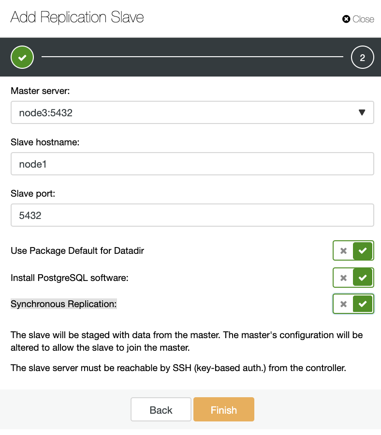Click the Finish button
Image resolution: width=381 pixels, height=435 pixels.
224,409
